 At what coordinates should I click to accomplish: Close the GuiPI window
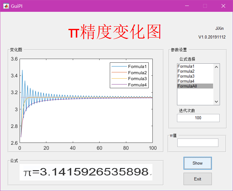point(223,6)
